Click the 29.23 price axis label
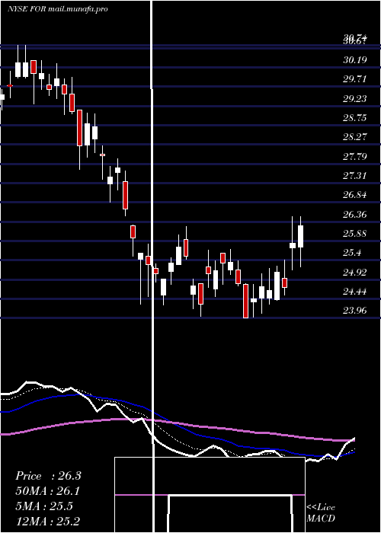 pyautogui.click(x=355, y=99)
